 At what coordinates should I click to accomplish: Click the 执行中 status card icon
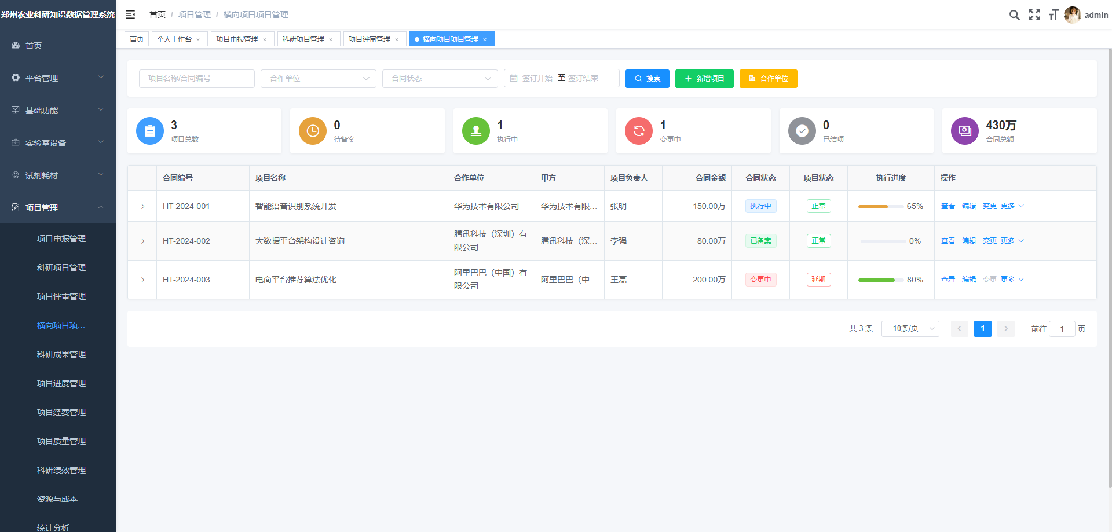pyautogui.click(x=475, y=131)
